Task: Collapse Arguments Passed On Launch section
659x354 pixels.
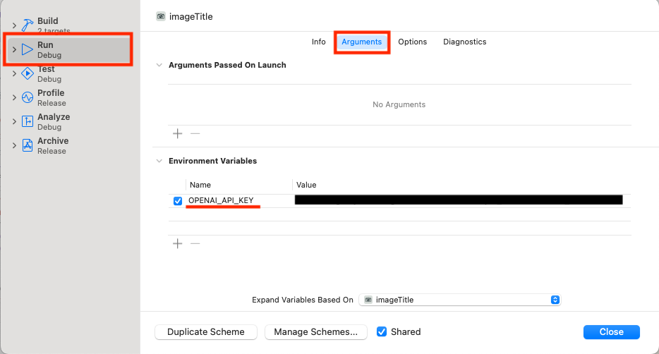Action: click(158, 65)
